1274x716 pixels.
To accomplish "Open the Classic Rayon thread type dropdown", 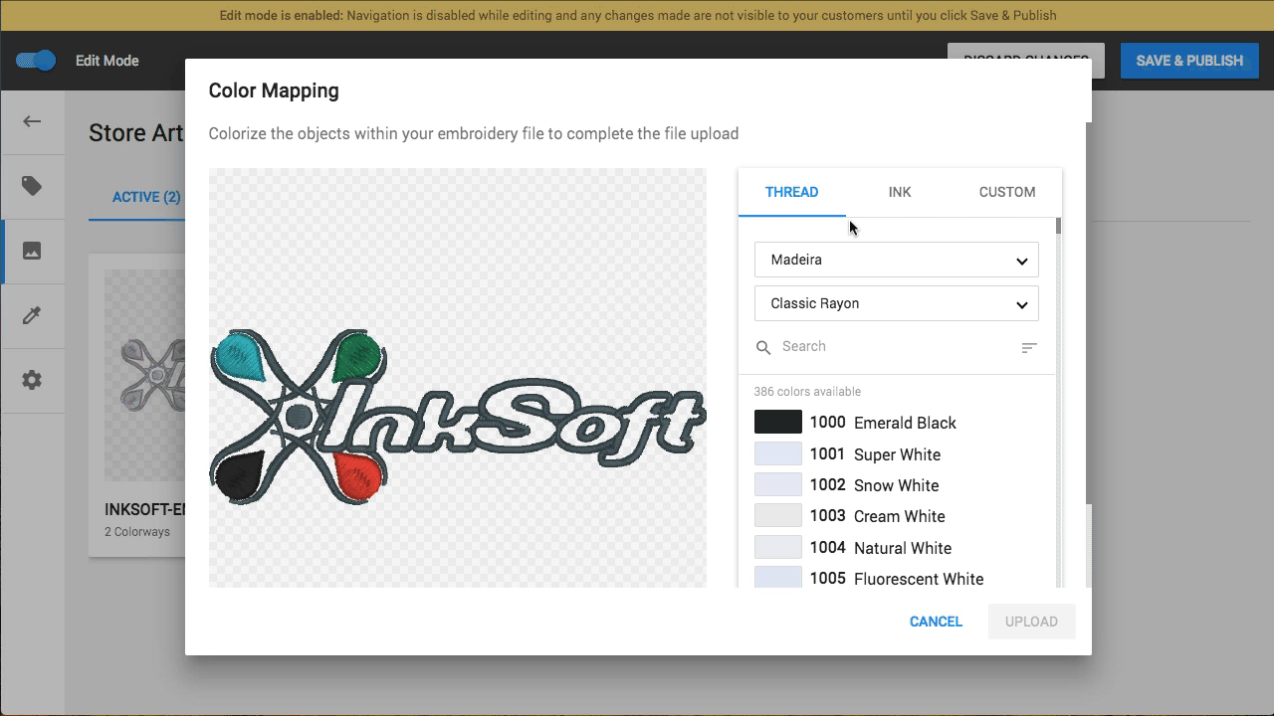I will coord(897,303).
